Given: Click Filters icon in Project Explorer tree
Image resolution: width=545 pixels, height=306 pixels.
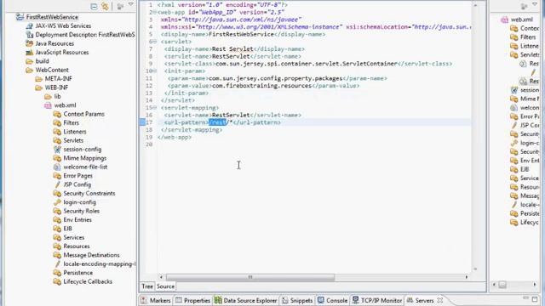Looking at the screenshot, I should click(57, 122).
